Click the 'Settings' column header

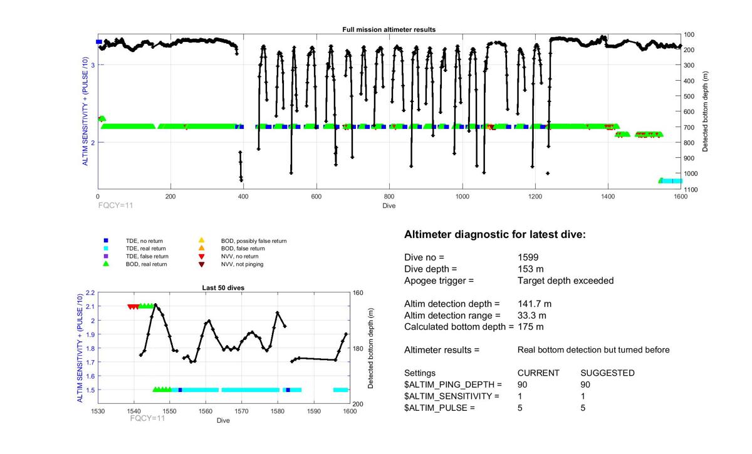tap(420, 373)
